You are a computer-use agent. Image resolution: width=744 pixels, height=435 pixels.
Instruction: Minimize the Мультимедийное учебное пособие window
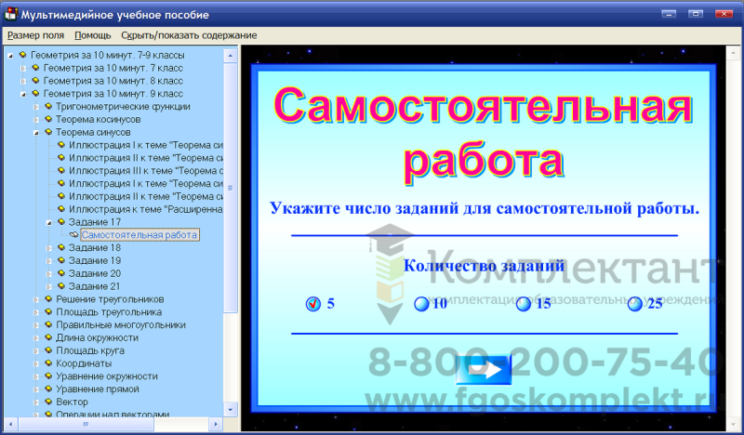(669, 14)
